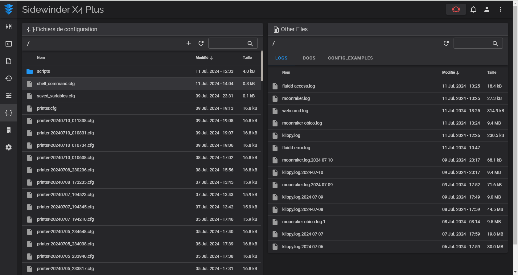Open the Settings gear in sidebar
This screenshot has height=275, width=518.
(x=9, y=147)
